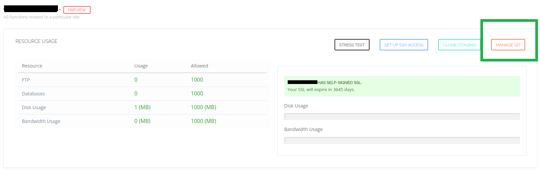
Task: Open the CLONE/STAGING option
Action: click(459, 45)
